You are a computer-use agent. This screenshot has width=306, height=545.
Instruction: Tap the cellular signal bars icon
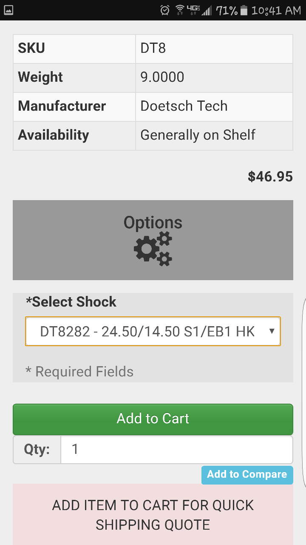pos(207,10)
